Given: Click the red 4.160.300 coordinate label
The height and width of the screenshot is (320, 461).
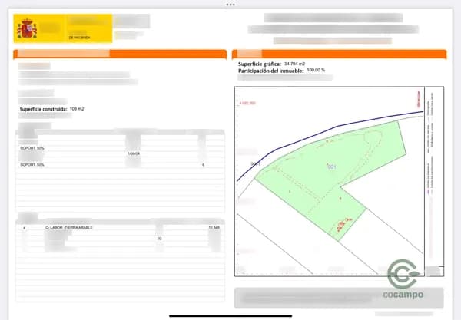Looking at the screenshot, I should 247,102.
